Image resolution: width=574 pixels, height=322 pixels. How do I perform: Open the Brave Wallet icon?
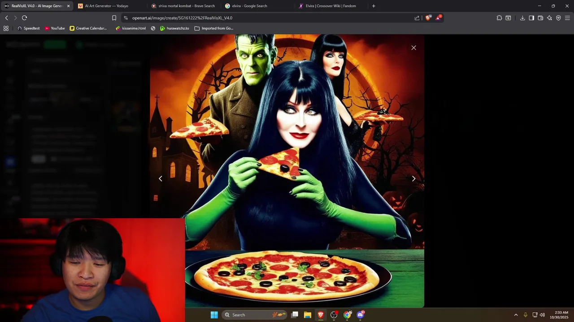540,18
